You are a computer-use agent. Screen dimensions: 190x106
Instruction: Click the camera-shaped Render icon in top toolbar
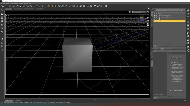[106, 6]
